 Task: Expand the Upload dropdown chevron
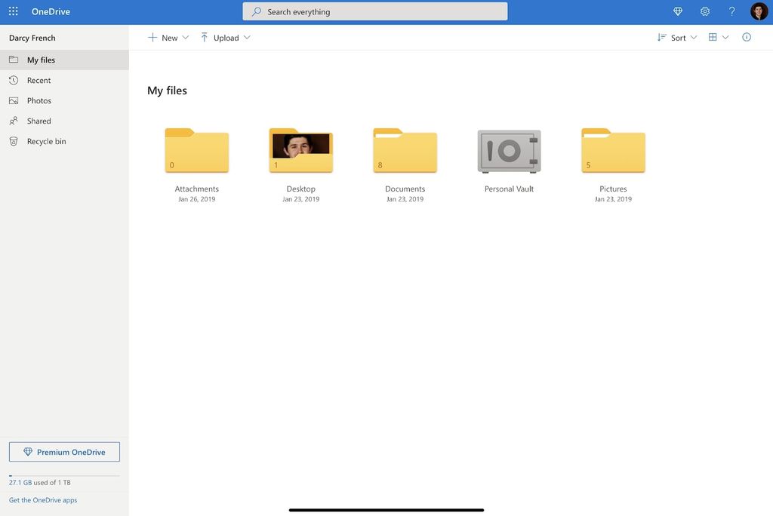click(247, 36)
